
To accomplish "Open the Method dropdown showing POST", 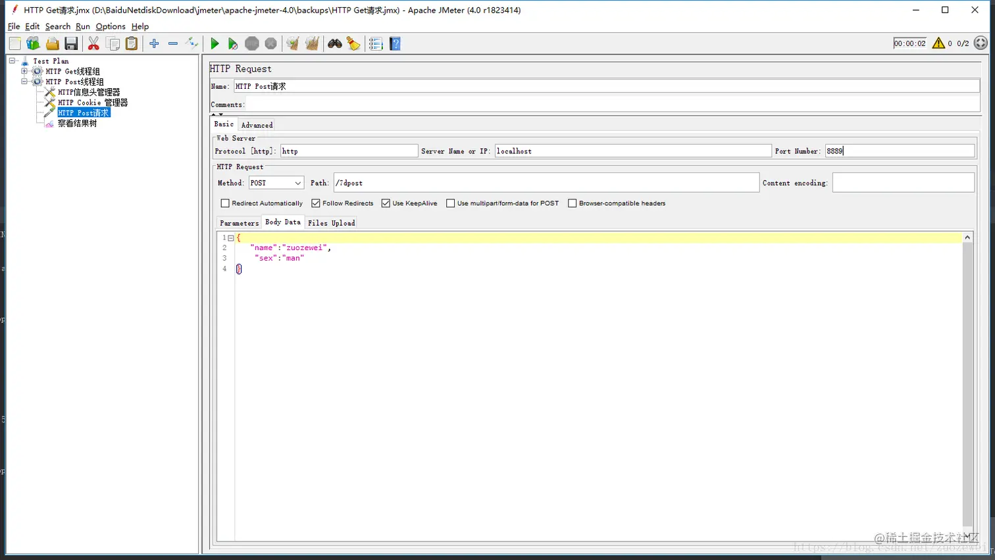I will click(276, 183).
